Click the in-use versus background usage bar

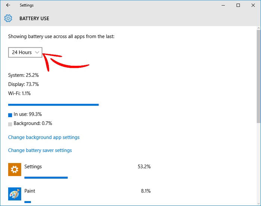[x=53, y=104]
